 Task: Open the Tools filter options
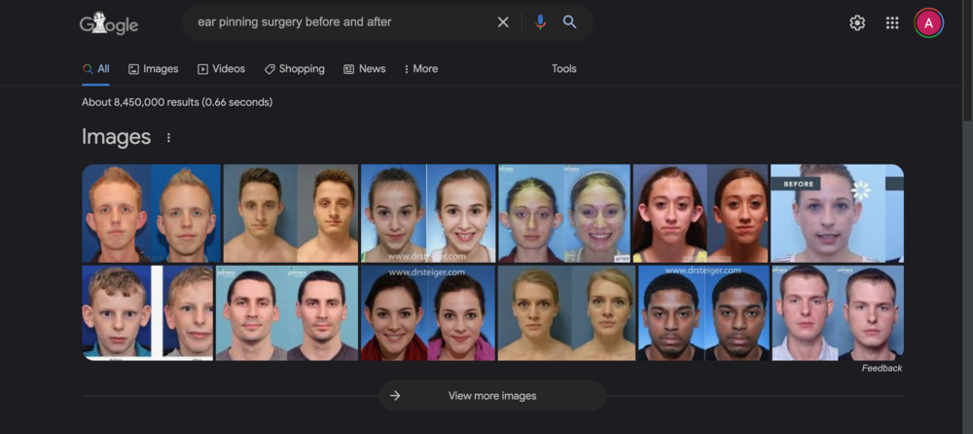563,69
